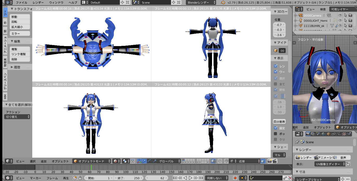This screenshot has width=357, height=181.
Task: Pin the Scene properties context
Action: [x=297, y=142]
